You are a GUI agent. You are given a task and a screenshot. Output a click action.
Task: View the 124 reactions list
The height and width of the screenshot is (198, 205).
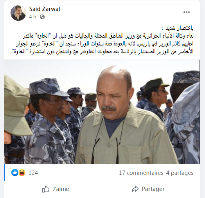[x=33, y=173]
